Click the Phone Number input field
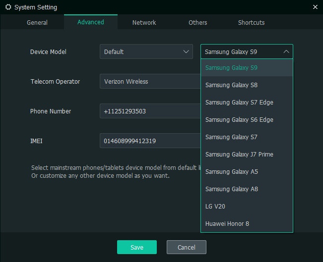 (150, 111)
